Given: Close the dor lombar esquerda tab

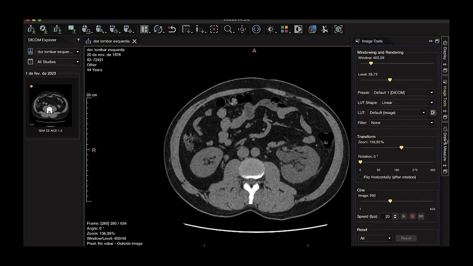Looking at the screenshot, I should tap(135, 41).
